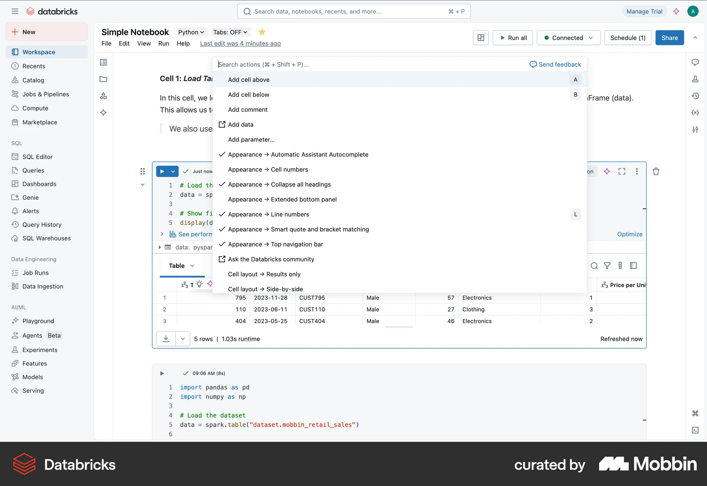Open version history clock icon
The height and width of the screenshot is (486, 707).
click(696, 96)
